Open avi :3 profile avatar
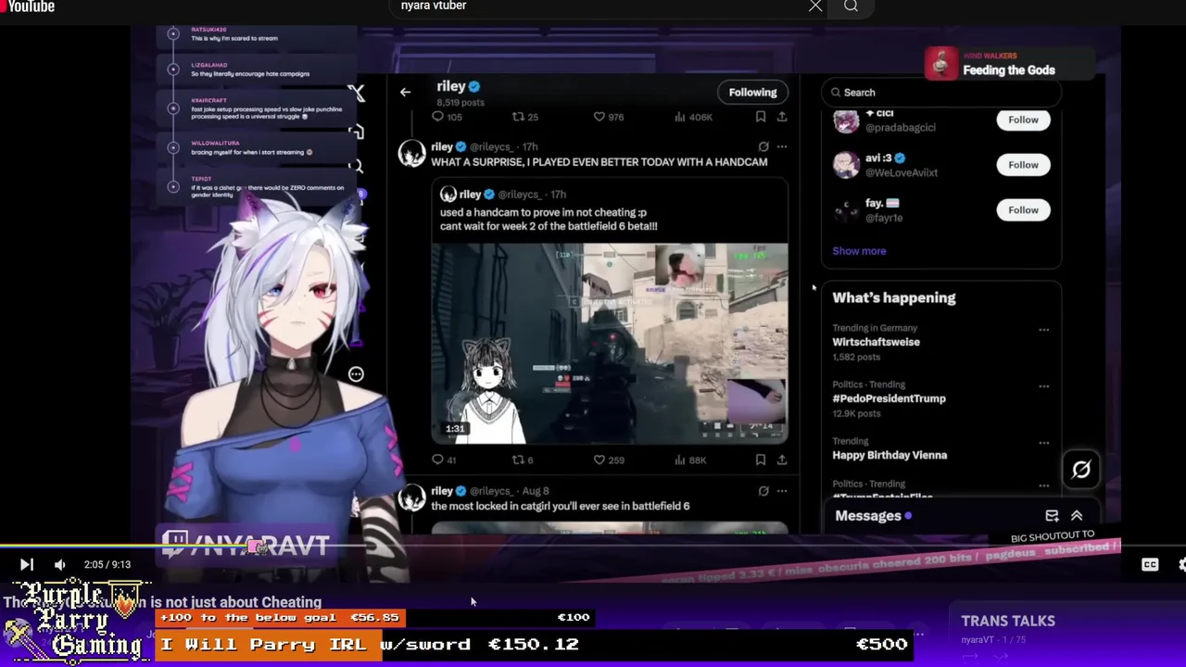This screenshot has height=667, width=1186. tap(846, 165)
